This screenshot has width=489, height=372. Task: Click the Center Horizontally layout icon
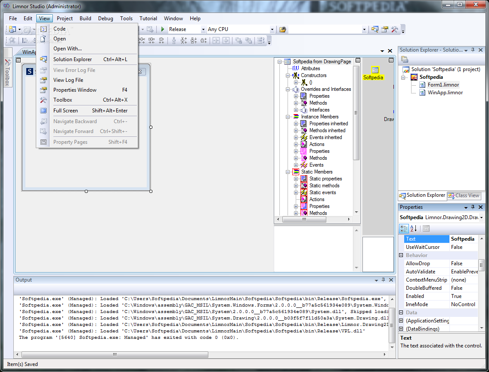click(216, 40)
